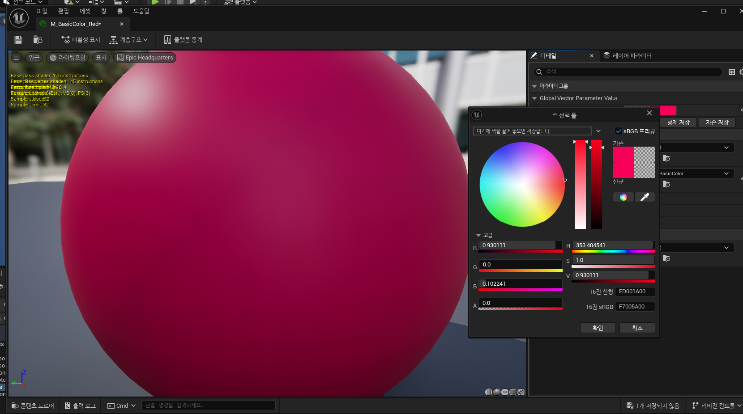743x414 pixels.
Task: Click 자손 저장 save child button
Action: (x=717, y=123)
